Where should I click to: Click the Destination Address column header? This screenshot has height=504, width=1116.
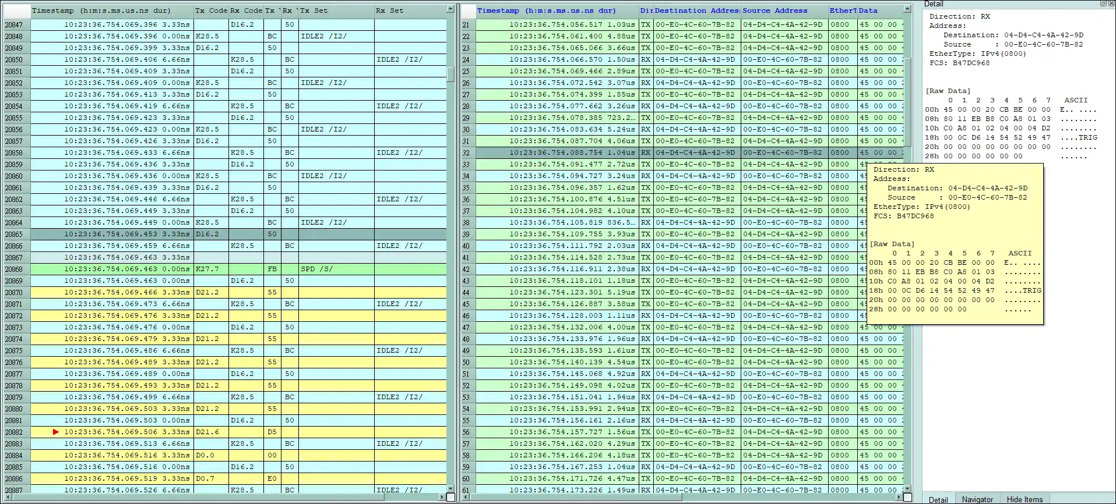697,10
